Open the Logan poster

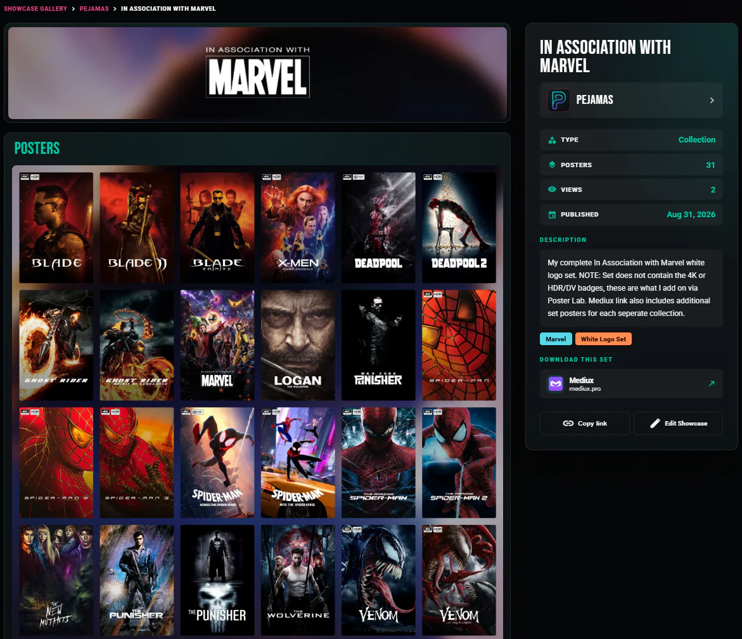click(x=298, y=345)
